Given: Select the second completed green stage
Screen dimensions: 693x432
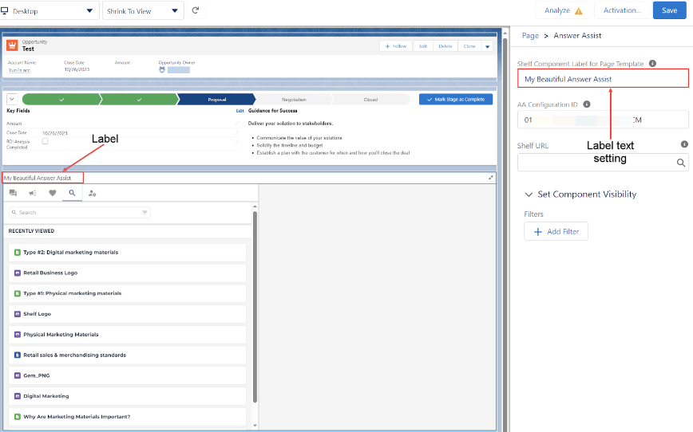Looking at the screenshot, I should [x=139, y=100].
